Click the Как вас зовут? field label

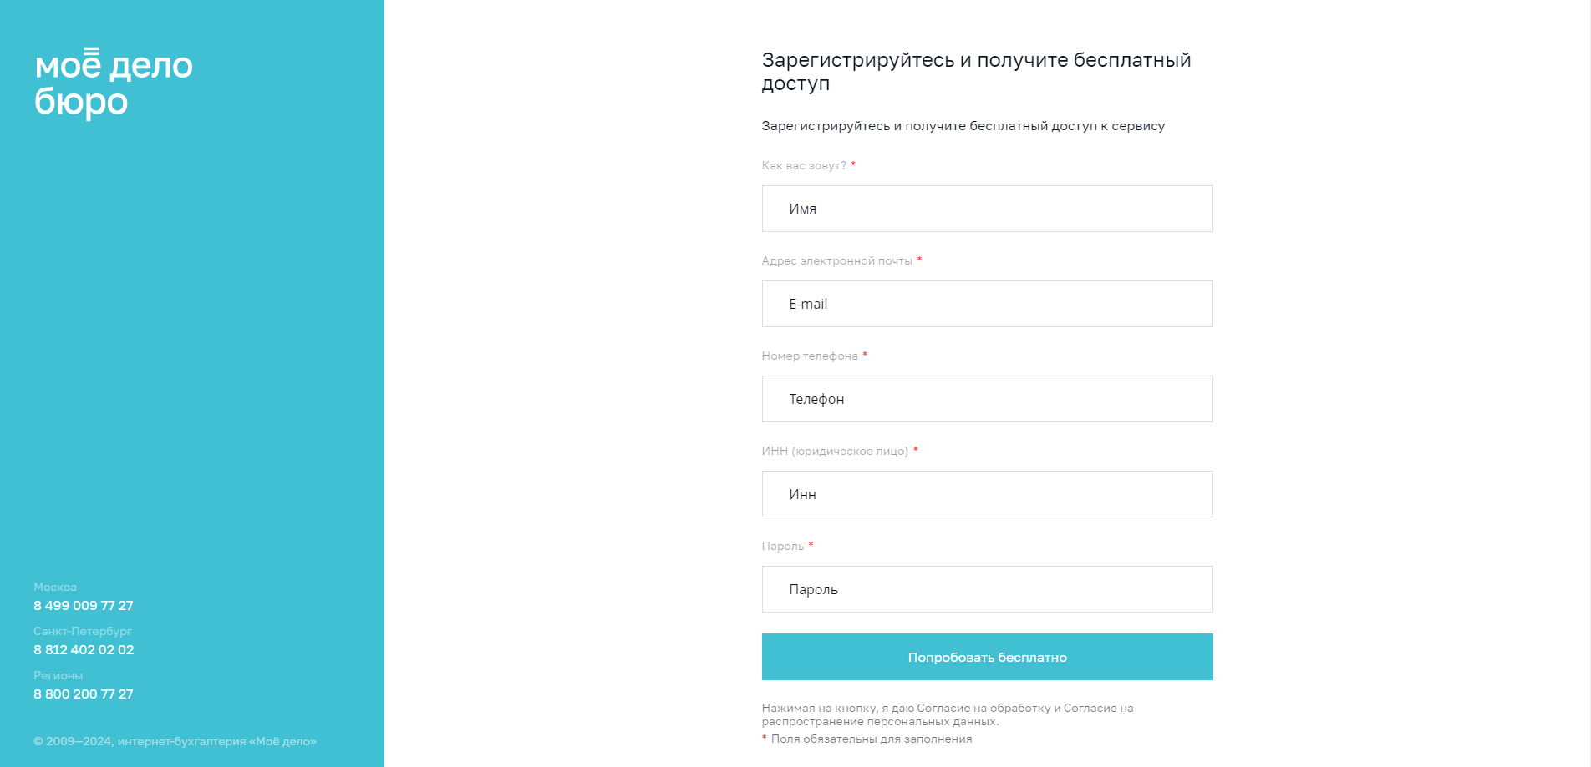pos(804,165)
